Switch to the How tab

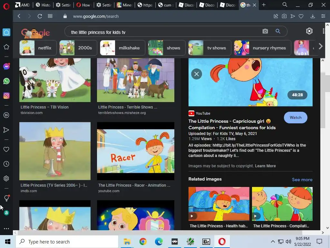point(83,5)
